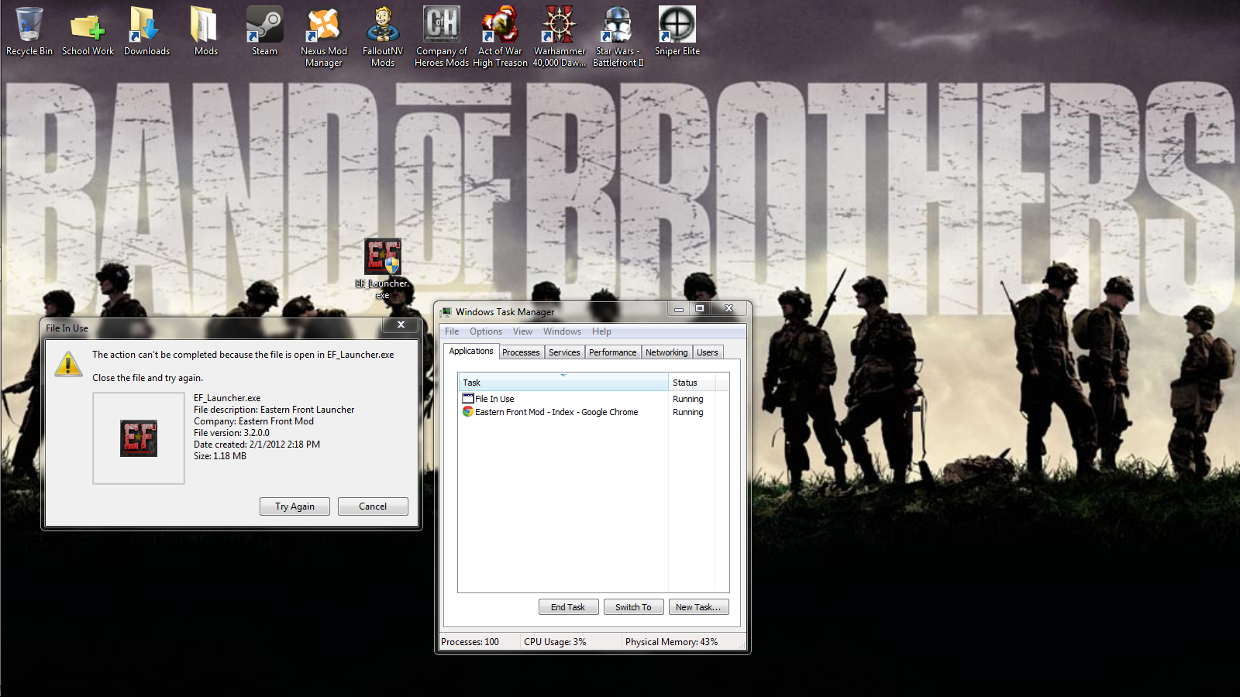Click the Date created text in dialog
This screenshot has width=1240, height=697.
tap(257, 445)
